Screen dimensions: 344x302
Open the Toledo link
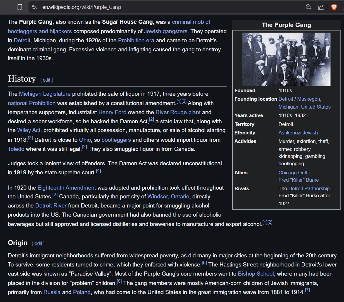coord(16,149)
